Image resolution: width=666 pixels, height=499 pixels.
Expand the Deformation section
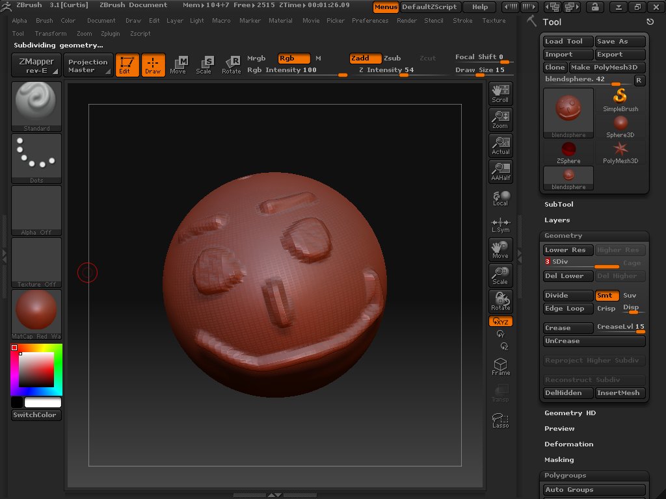pyautogui.click(x=568, y=444)
